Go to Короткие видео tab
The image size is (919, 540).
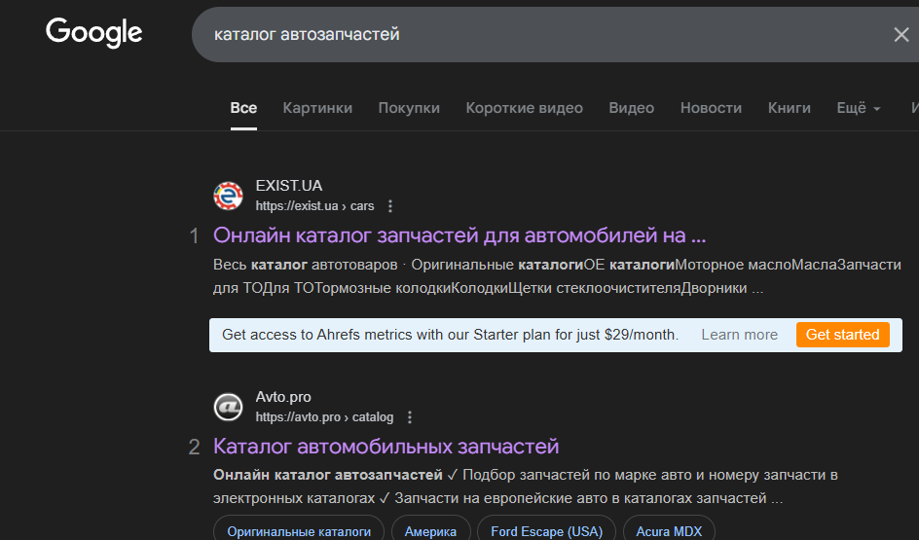[x=524, y=108]
